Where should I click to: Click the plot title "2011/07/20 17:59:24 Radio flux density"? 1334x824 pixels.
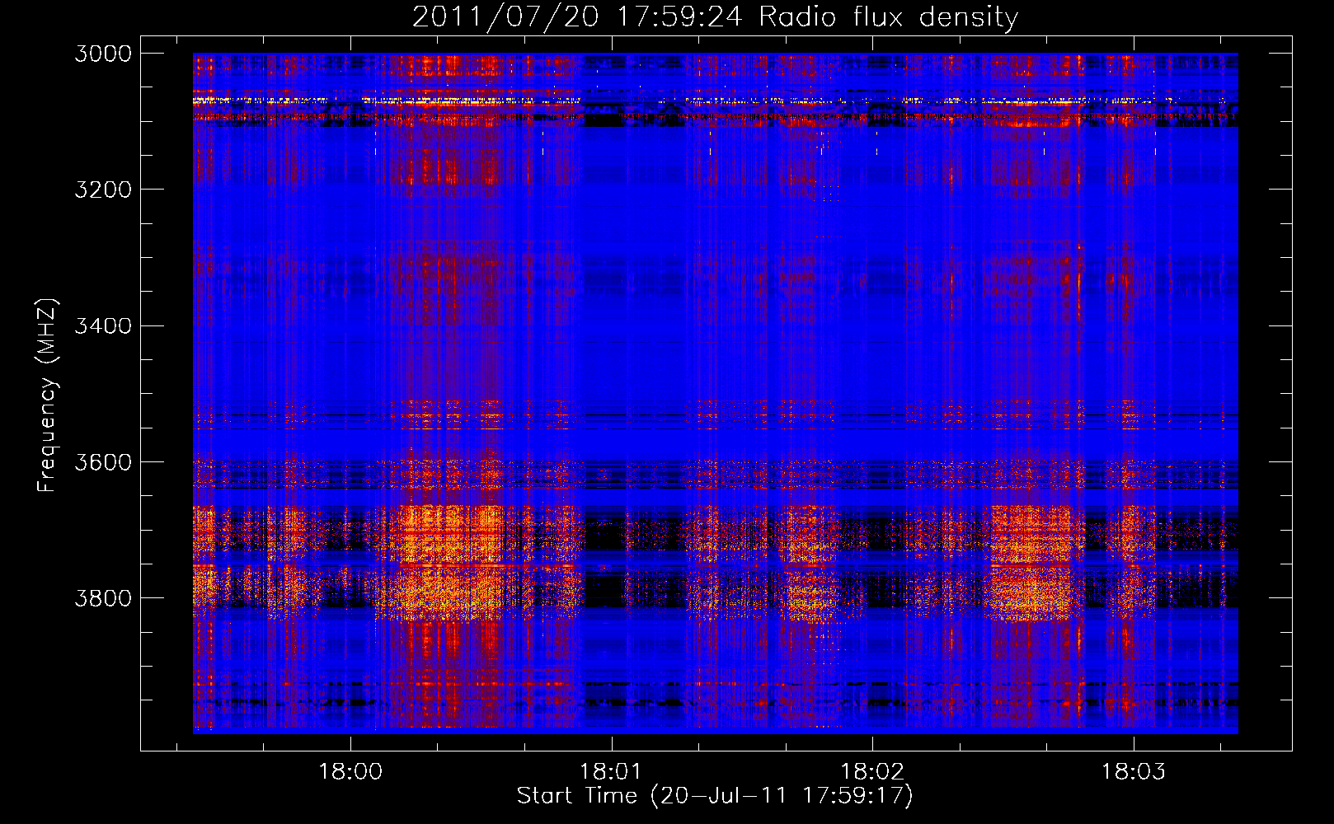click(x=715, y=16)
